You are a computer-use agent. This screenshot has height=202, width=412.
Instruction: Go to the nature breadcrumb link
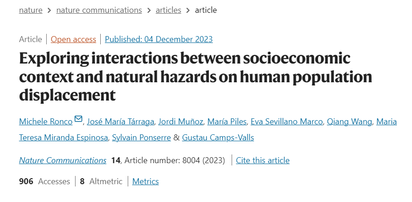(x=31, y=10)
